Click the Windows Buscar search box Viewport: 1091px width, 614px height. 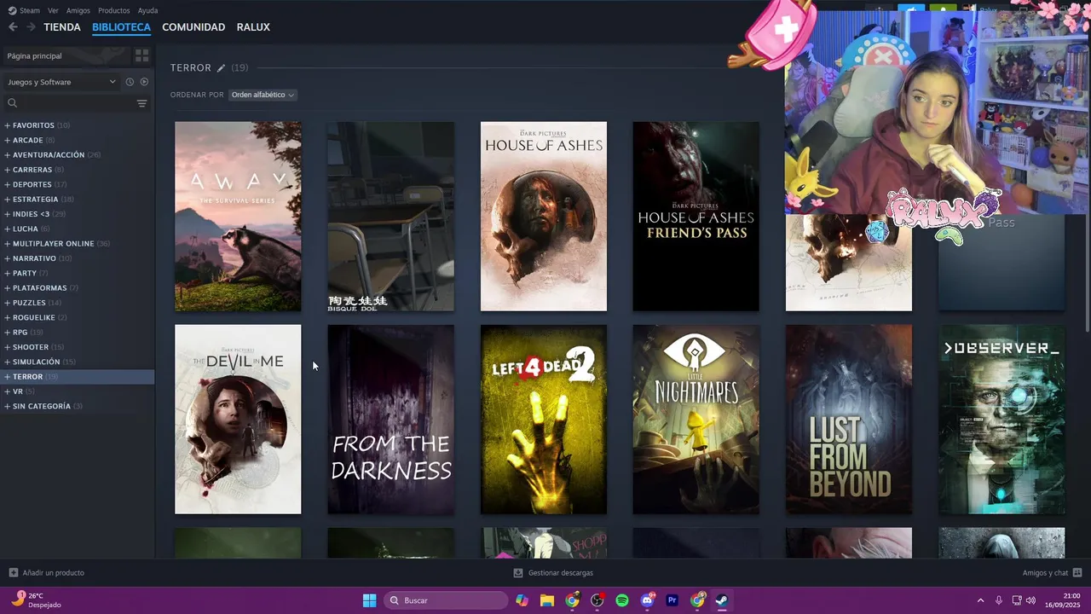446,600
